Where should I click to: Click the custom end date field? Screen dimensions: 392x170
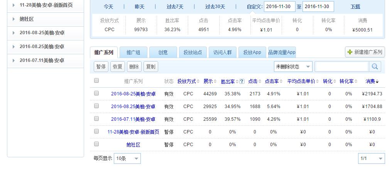pyautogui.click(x=318, y=7)
